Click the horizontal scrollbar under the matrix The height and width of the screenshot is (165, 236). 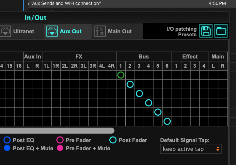(57, 131)
